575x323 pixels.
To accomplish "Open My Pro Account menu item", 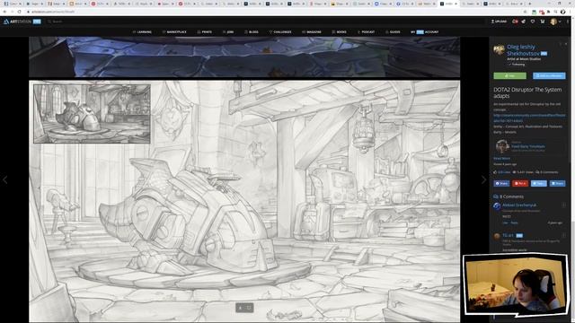I will click(x=425, y=32).
